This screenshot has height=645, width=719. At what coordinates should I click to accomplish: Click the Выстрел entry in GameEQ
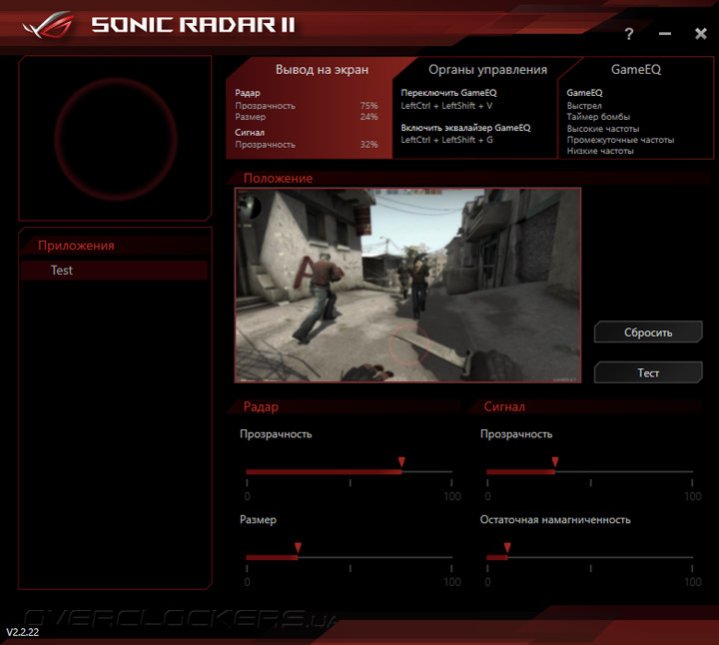pos(584,106)
